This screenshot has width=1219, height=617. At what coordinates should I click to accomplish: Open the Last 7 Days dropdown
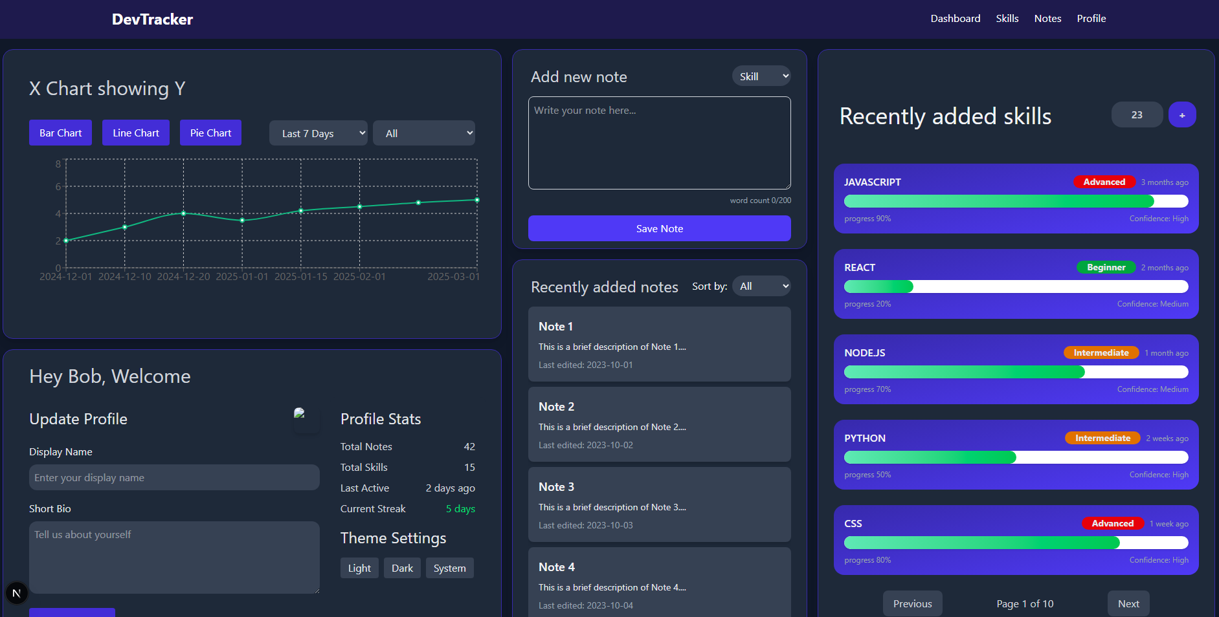[318, 133]
